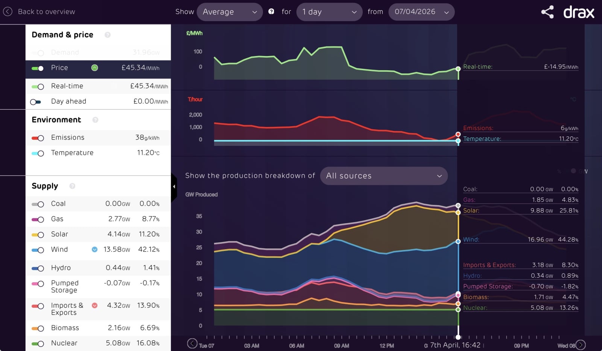This screenshot has width=602, height=351.
Task: Click the help icon next to Average
Action: pos(271,12)
